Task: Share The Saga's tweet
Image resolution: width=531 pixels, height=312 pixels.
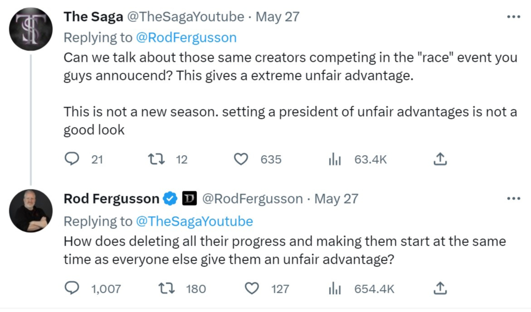Action: coord(440,159)
